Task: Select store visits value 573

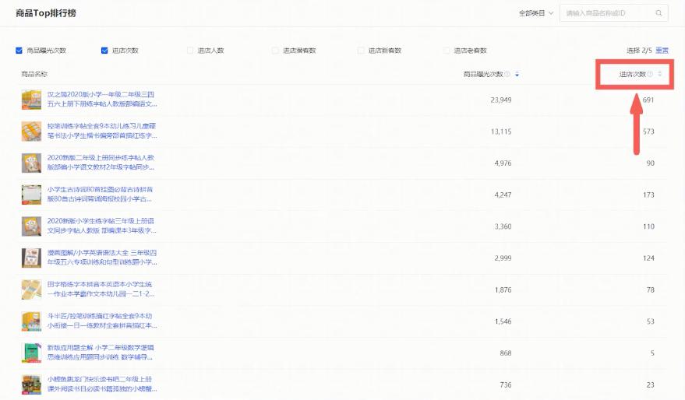Action: [648, 132]
